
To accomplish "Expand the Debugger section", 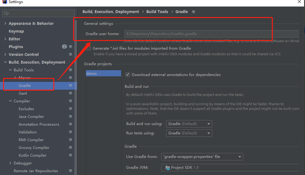I will coord(10,163).
